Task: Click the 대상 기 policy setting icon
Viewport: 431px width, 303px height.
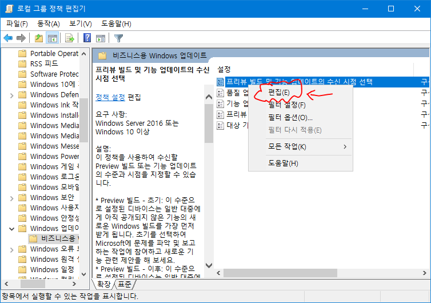Action: pos(220,126)
